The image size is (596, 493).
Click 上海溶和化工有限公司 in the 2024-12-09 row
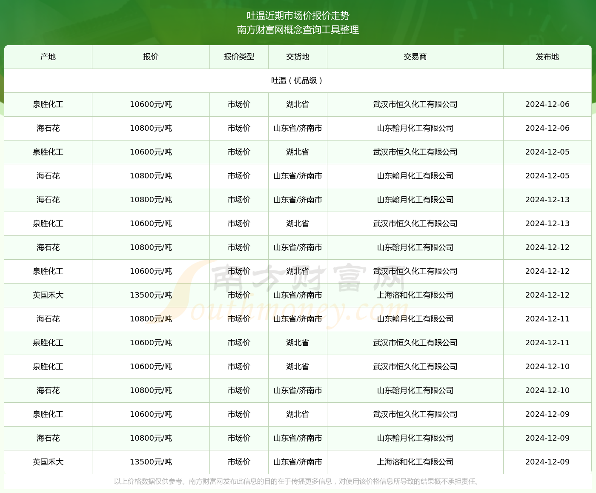[x=415, y=462]
